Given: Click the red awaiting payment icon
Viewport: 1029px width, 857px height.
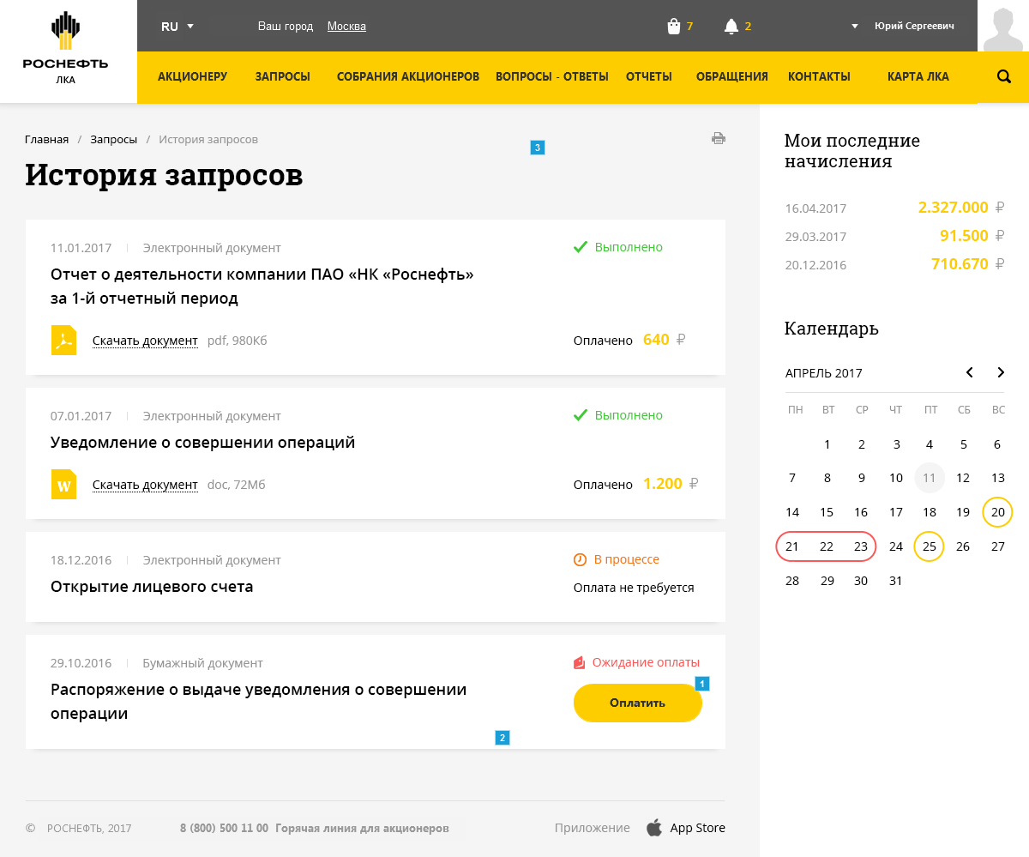Looking at the screenshot, I should [x=580, y=662].
